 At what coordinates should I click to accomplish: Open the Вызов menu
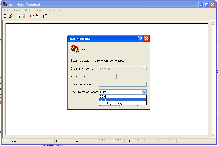[37, 10]
